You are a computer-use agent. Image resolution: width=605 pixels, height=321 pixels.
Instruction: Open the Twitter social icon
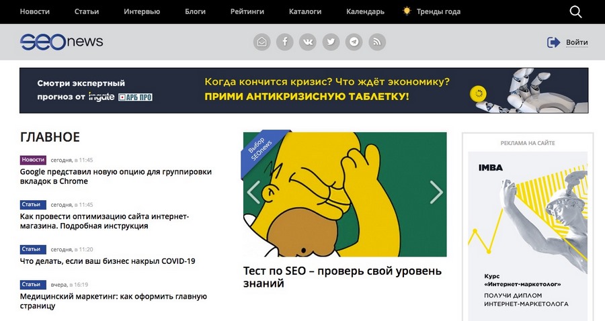point(331,42)
